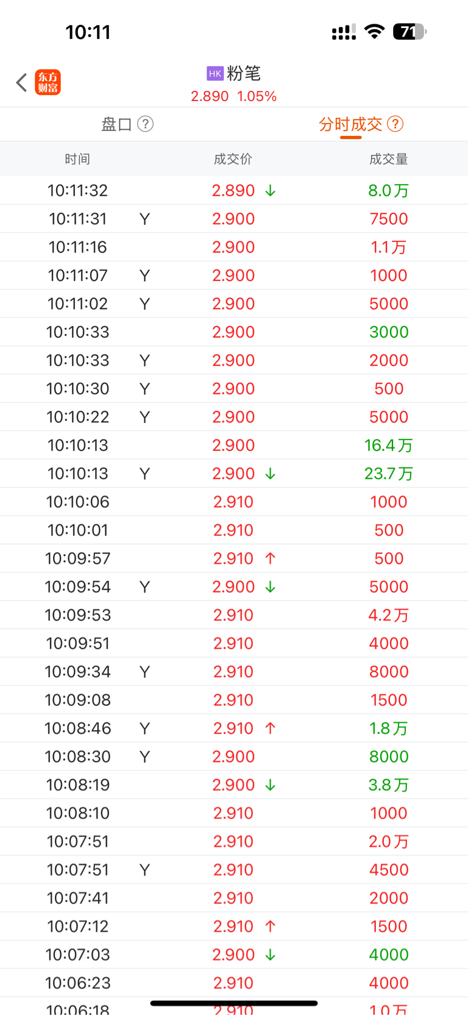Click the help icon beside 分时成交
Image resolution: width=468 pixels, height=1015 pixels.
pyautogui.click(x=395, y=124)
